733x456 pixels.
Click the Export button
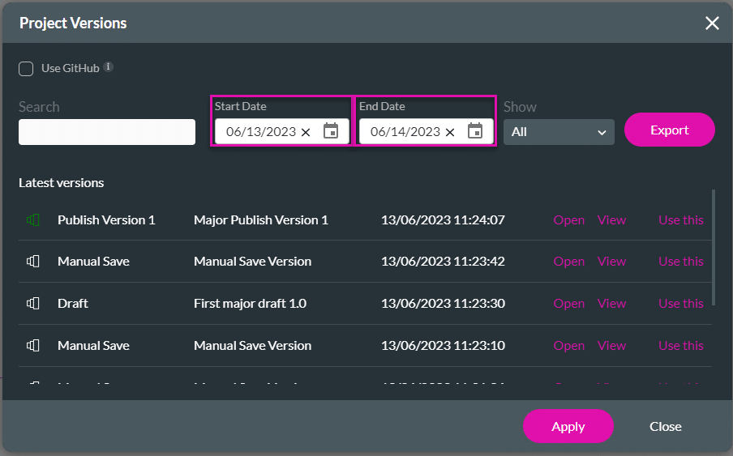[669, 130]
